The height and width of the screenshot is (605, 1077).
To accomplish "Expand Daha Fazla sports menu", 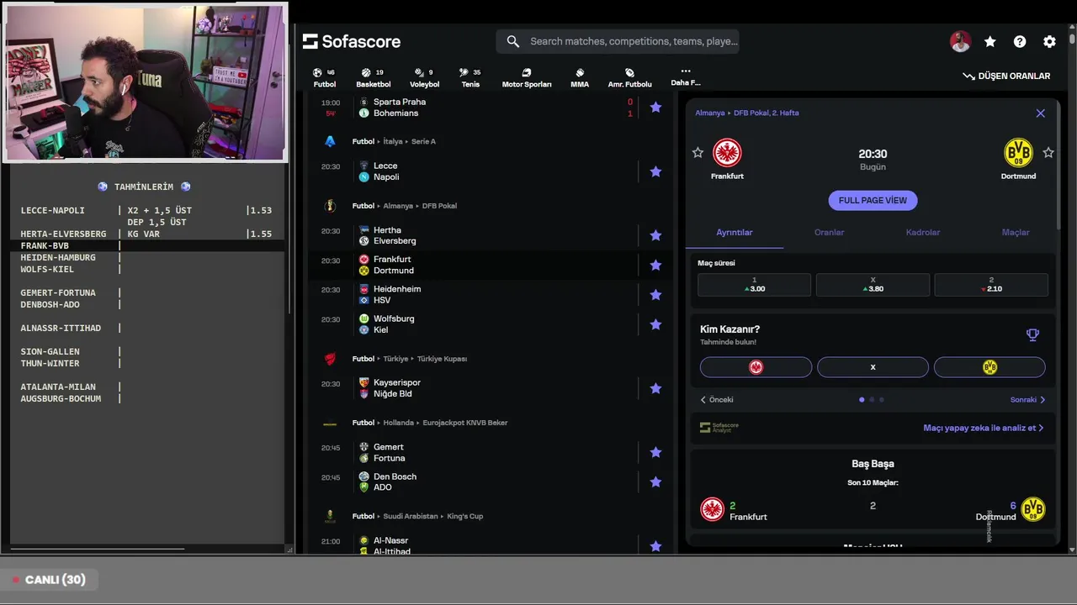I will point(686,76).
